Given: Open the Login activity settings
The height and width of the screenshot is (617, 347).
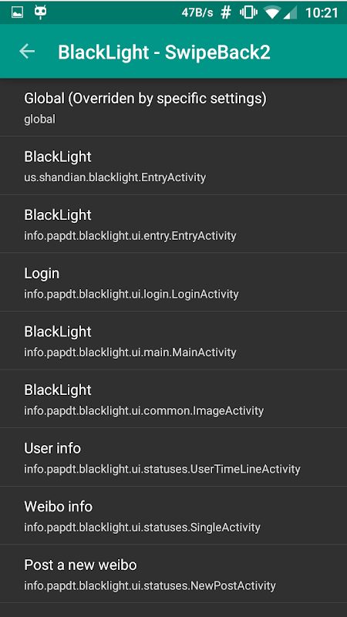Looking at the screenshot, I should tap(173, 282).
